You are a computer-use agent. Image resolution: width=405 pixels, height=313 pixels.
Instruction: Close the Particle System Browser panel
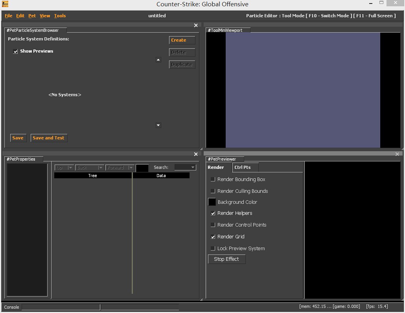(x=196, y=25)
